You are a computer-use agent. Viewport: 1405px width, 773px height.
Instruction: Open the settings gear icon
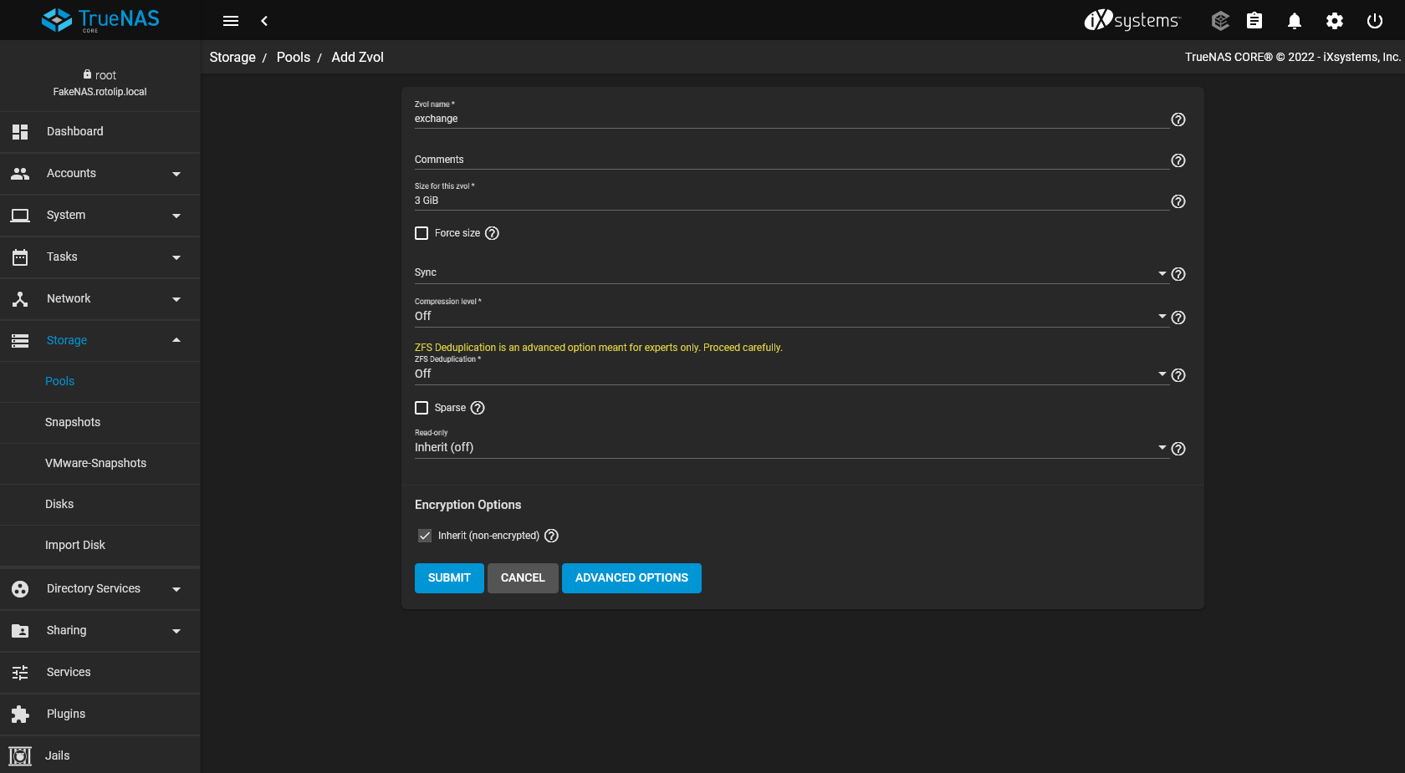(x=1334, y=21)
